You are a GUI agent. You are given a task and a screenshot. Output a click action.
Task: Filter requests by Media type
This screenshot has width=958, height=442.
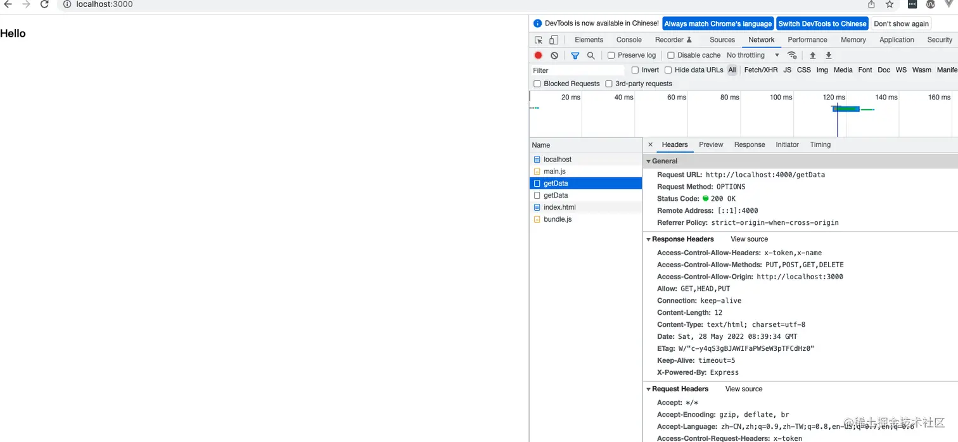click(x=843, y=70)
